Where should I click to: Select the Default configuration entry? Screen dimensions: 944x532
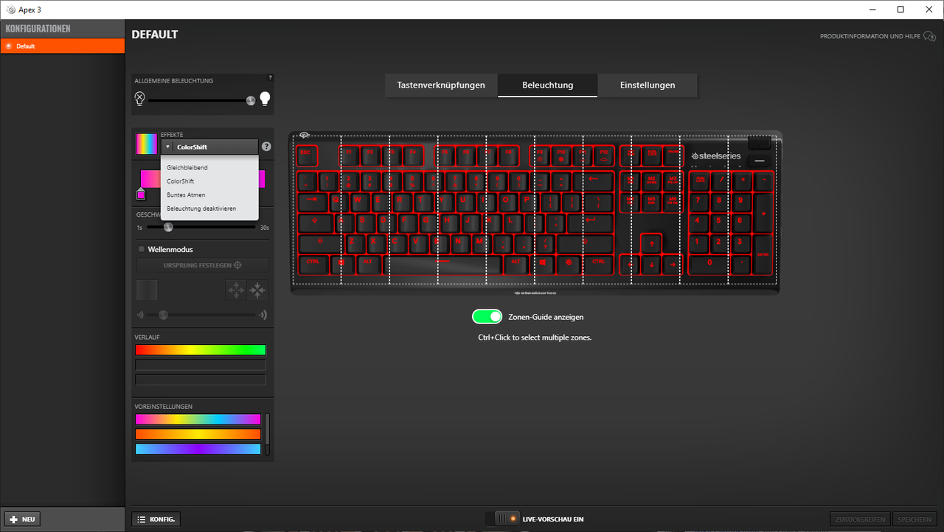click(63, 46)
